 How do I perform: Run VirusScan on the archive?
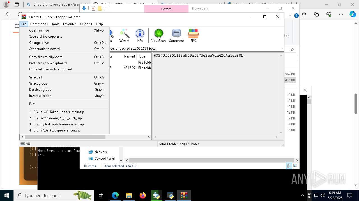coord(158,35)
